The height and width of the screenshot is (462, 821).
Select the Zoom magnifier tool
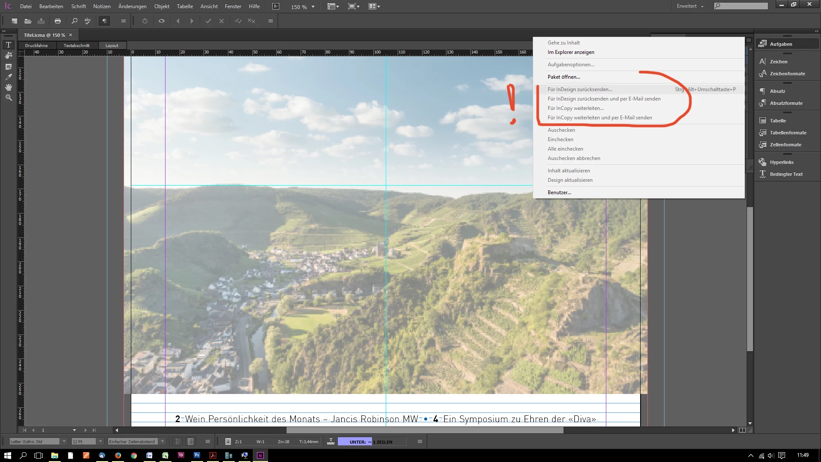[9, 98]
